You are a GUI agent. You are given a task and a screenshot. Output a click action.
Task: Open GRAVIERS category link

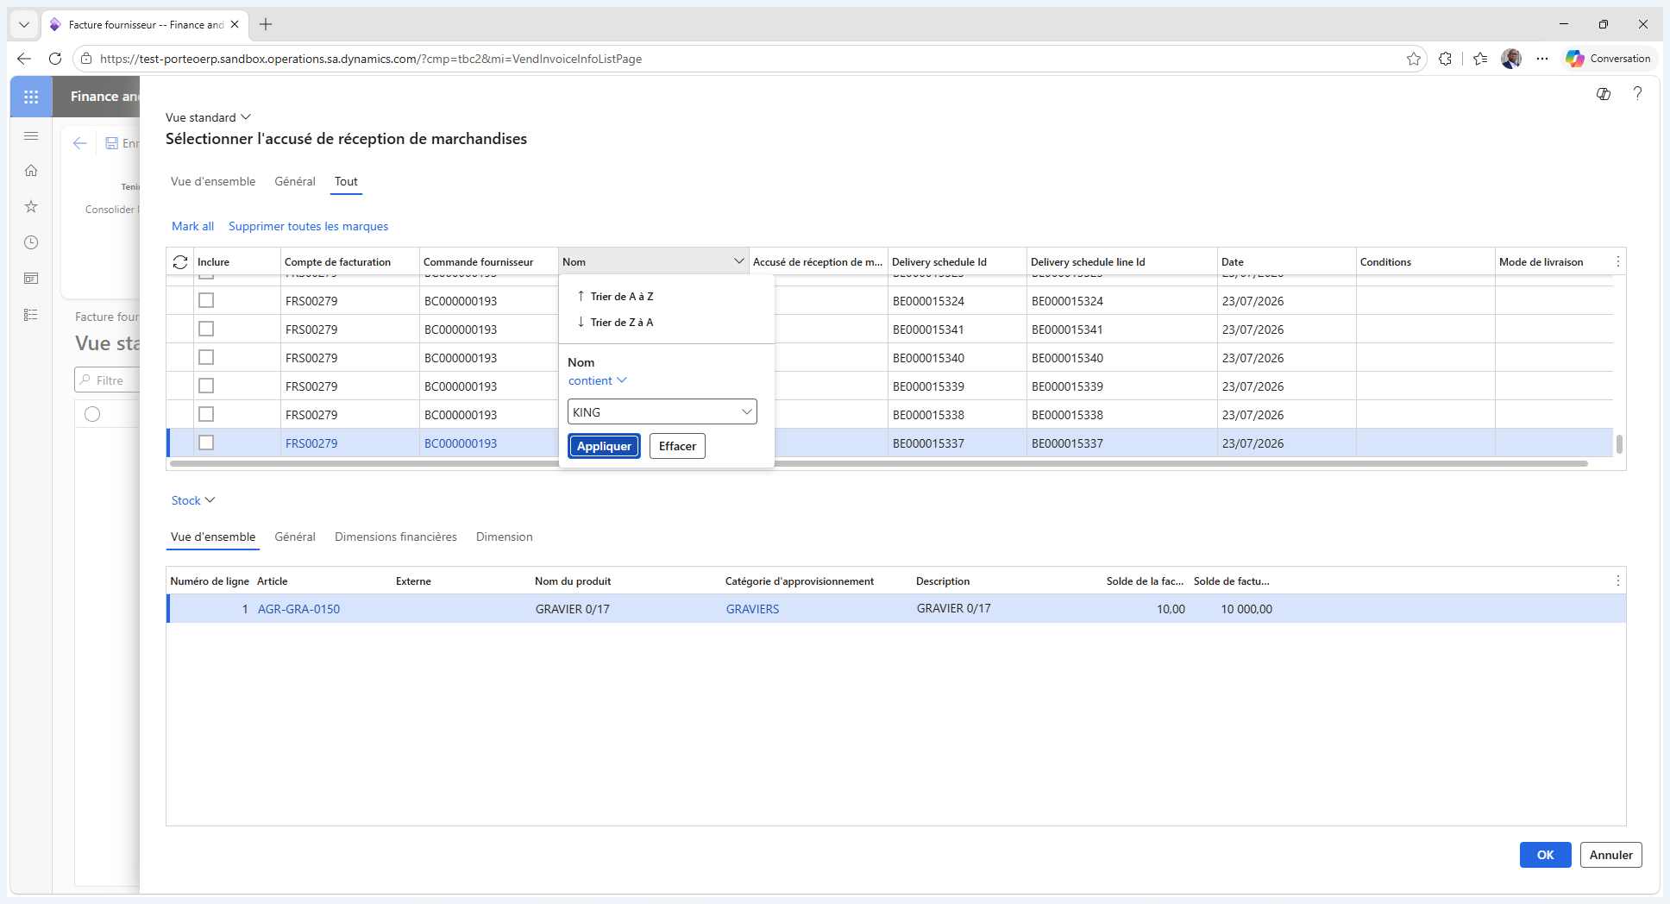(x=752, y=609)
